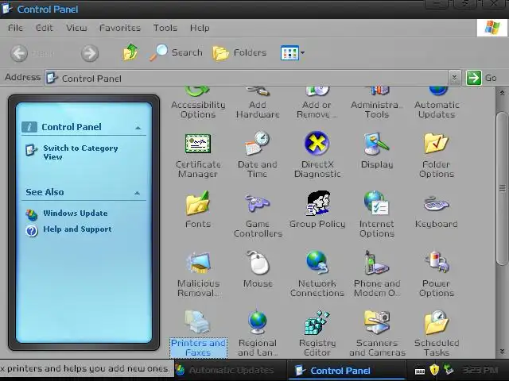Click Control Panel taskbar button
Image resolution: width=509 pixels, height=381 pixels.
347,371
